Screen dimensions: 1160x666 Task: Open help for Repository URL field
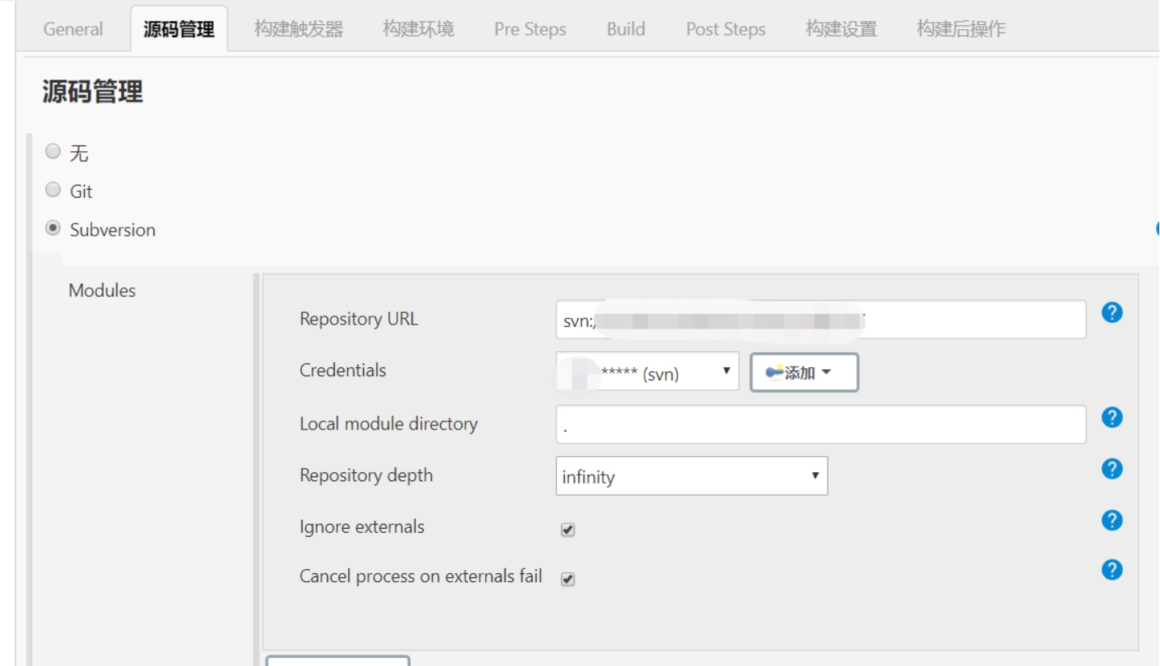pos(1112,312)
